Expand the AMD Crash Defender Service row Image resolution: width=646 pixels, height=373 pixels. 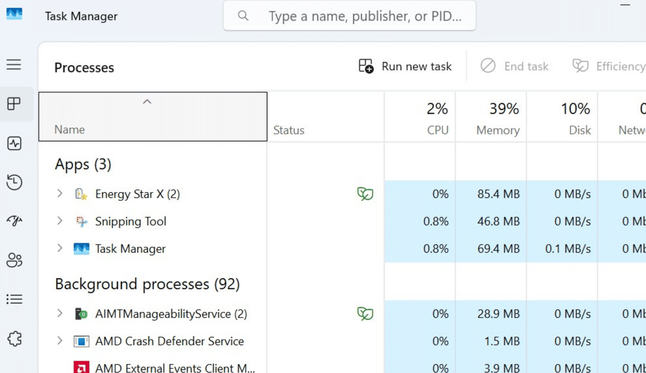pyautogui.click(x=60, y=341)
